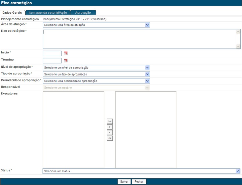Click the Fechar button
The width and height of the screenshot is (242, 185).
pos(139,182)
